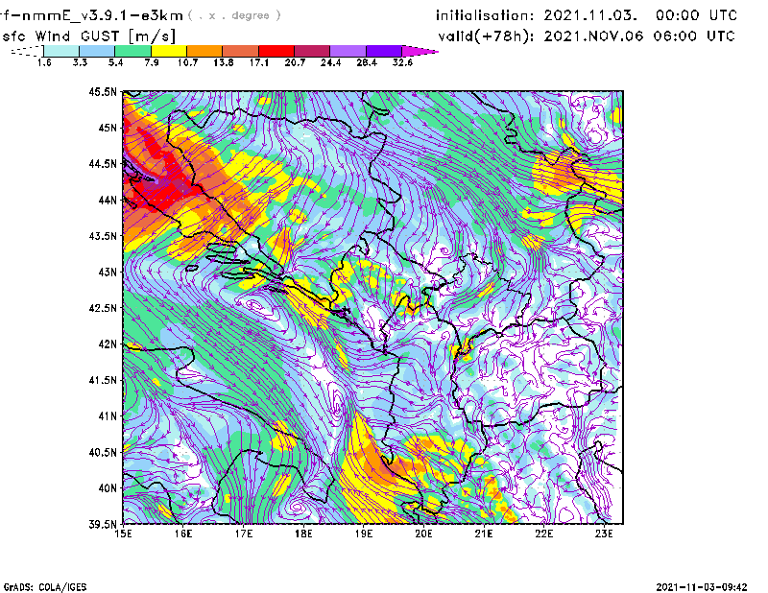
Task: Click the legend value '24.4'
Action: click(x=330, y=62)
